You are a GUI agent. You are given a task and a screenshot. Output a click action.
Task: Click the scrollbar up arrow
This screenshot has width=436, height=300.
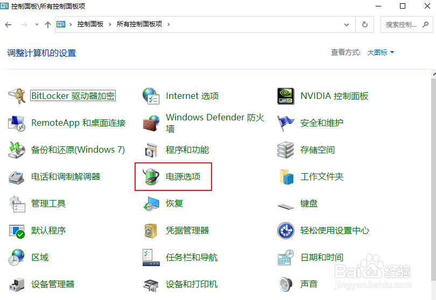[434, 74]
